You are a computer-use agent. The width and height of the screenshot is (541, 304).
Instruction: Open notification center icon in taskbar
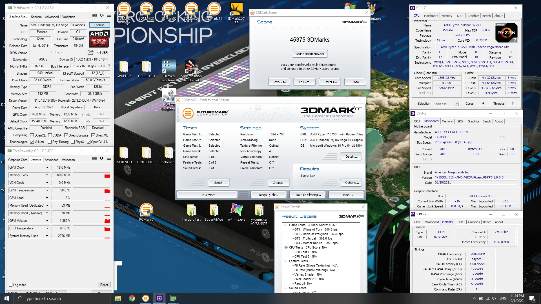click(x=532, y=298)
